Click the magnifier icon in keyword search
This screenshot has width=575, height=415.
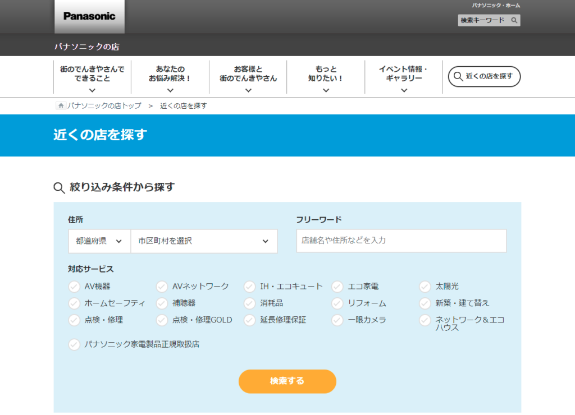coord(514,21)
